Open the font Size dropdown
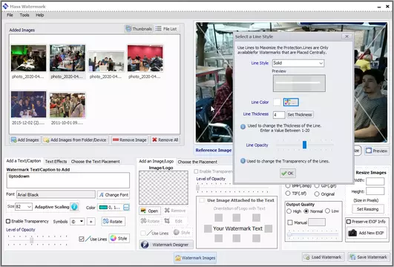 pos(24,207)
